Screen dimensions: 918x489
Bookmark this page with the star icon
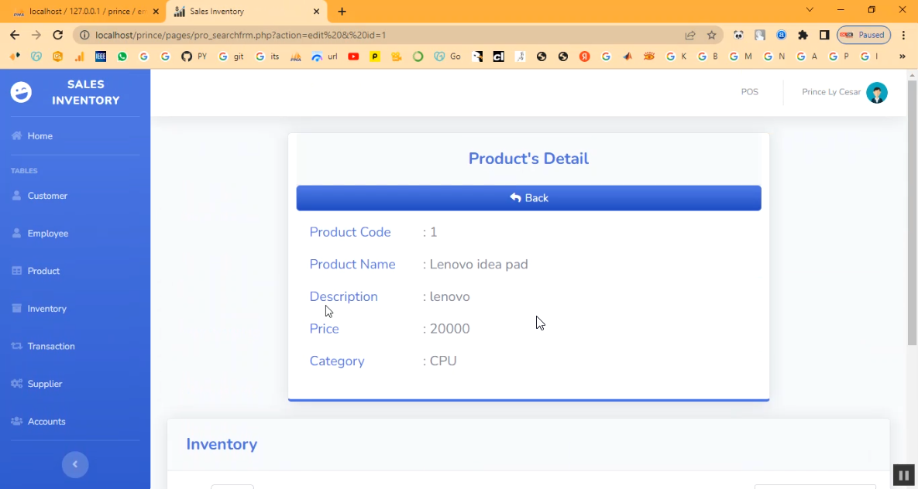click(x=712, y=35)
